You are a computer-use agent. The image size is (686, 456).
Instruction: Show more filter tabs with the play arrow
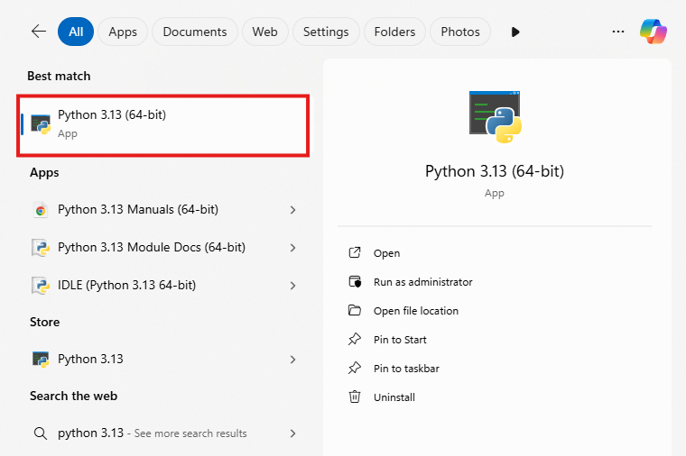515,32
